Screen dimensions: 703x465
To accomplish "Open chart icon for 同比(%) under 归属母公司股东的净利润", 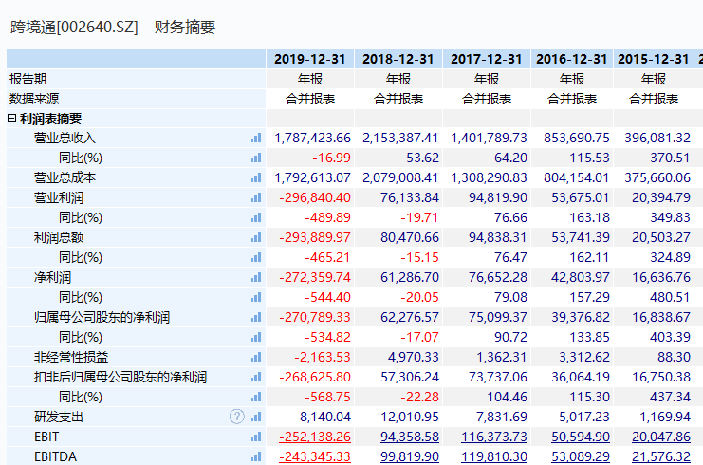I will tap(256, 337).
